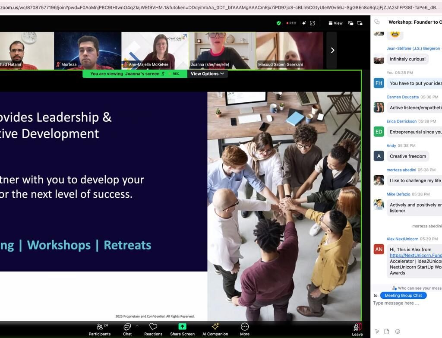Open the More menu in the toolbar
The width and height of the screenshot is (442, 338).
(x=245, y=327)
